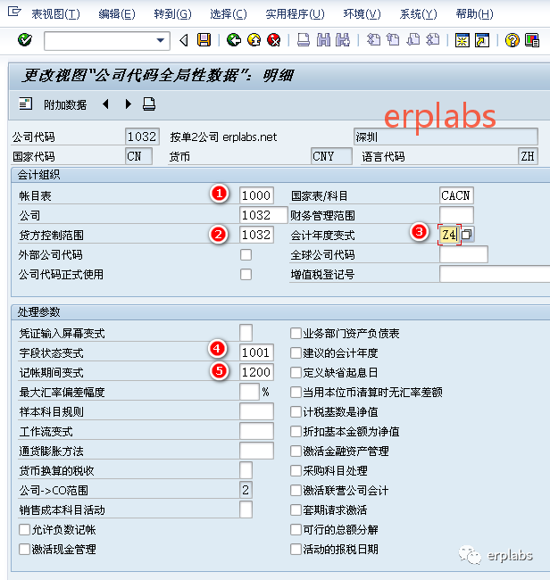550x580 pixels.
Task: Go to Last Page icon
Action: click(433, 40)
